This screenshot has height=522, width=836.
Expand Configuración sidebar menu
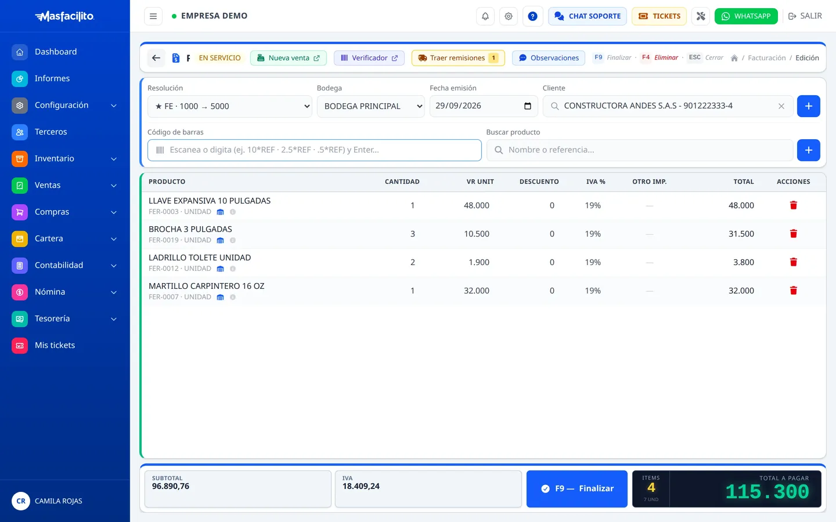[x=64, y=105]
